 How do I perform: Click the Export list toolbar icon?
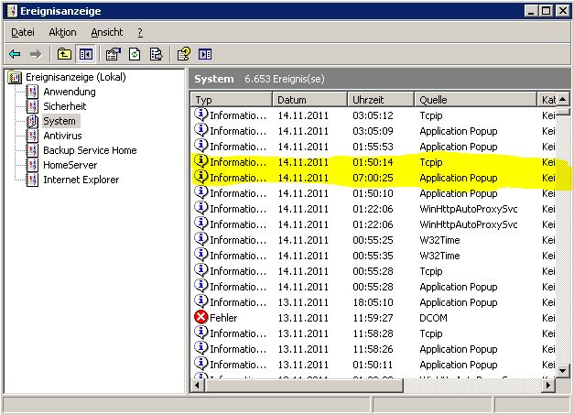[x=157, y=55]
